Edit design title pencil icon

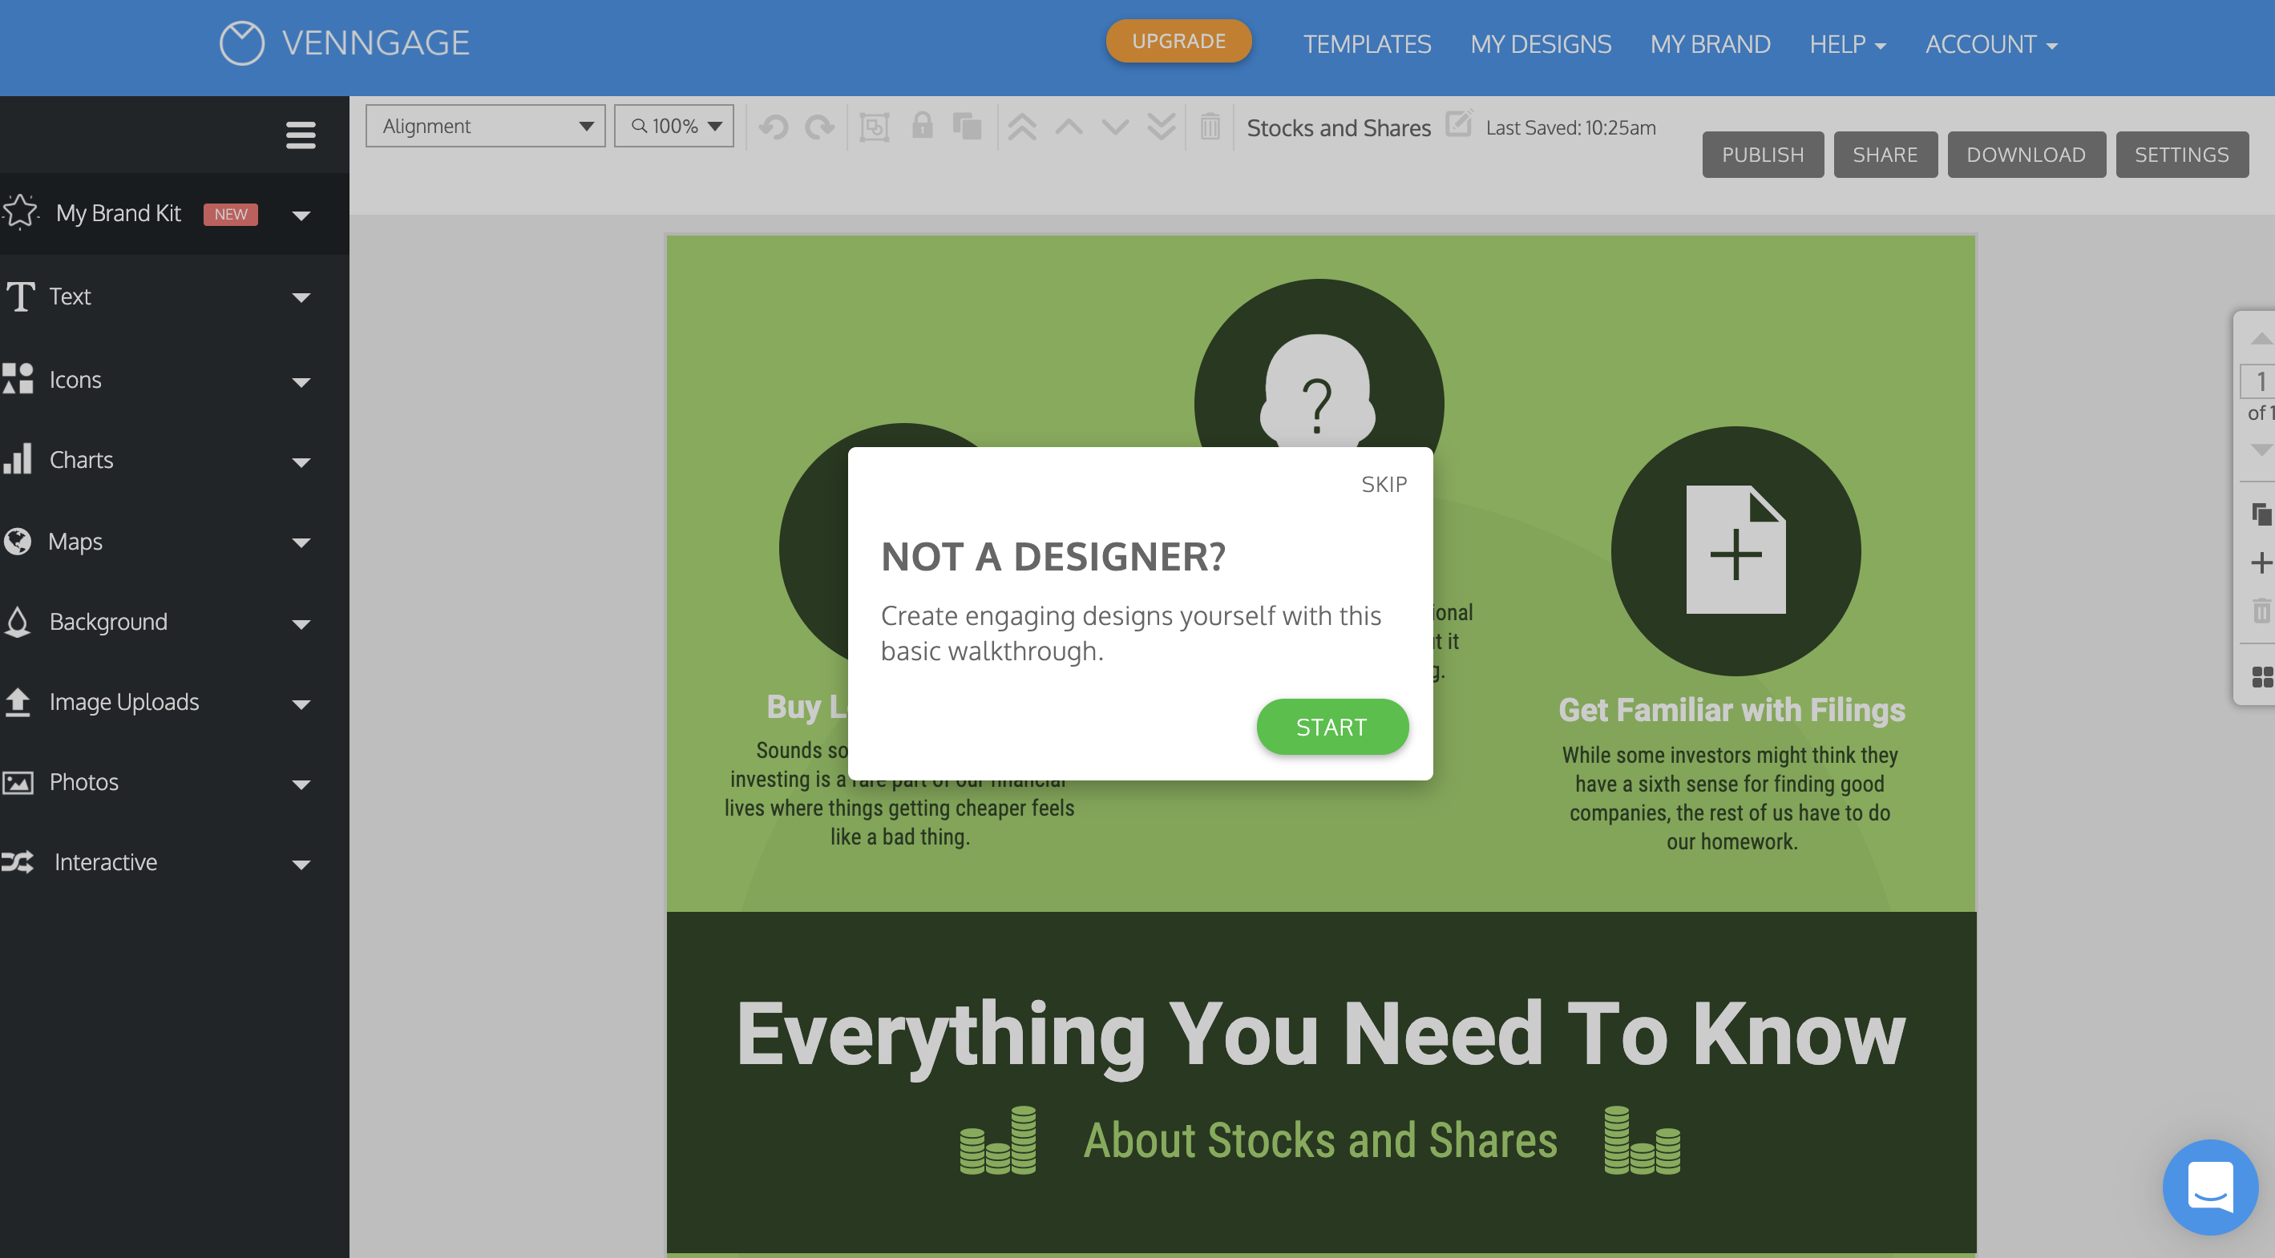click(x=1459, y=123)
